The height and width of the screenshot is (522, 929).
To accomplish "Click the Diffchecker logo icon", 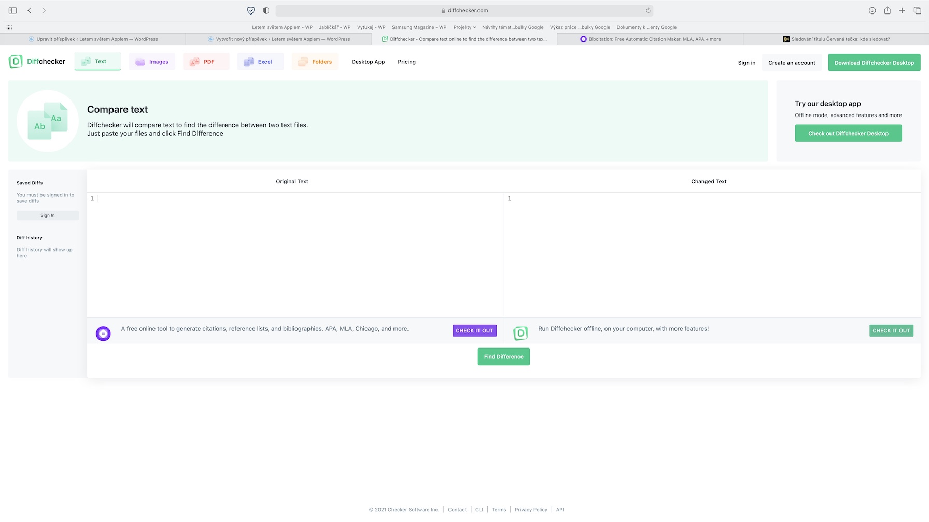I will point(16,62).
